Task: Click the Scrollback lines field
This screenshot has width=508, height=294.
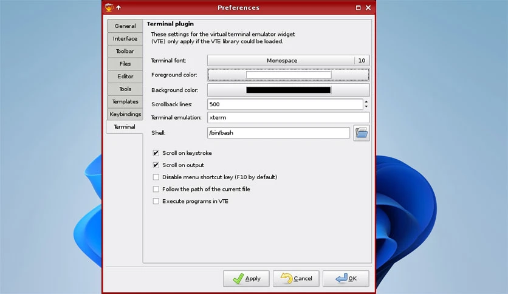Action: (x=285, y=104)
